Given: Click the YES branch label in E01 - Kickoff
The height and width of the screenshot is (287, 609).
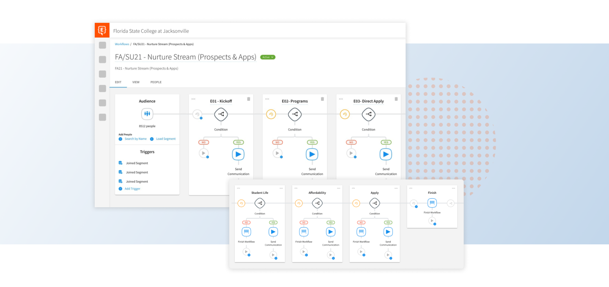Looking at the screenshot, I should tap(238, 142).
